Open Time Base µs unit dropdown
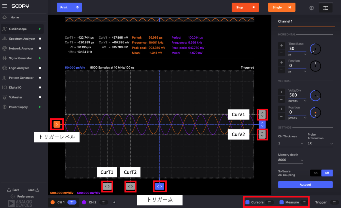Image resolution: width=341 pixels, height=208 pixels. (x=297, y=54)
